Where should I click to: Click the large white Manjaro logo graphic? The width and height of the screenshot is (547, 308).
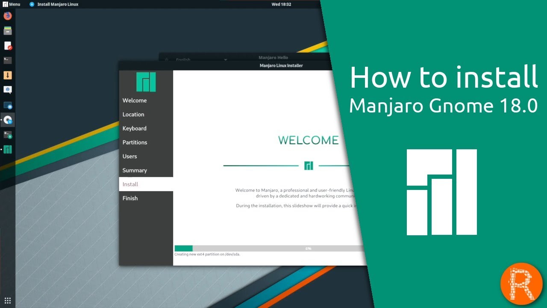(442, 192)
